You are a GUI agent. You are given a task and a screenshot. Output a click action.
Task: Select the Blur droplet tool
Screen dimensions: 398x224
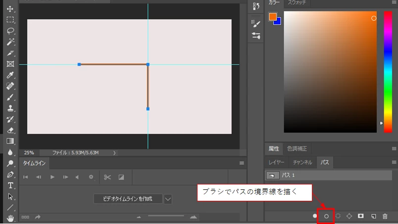[10, 152]
